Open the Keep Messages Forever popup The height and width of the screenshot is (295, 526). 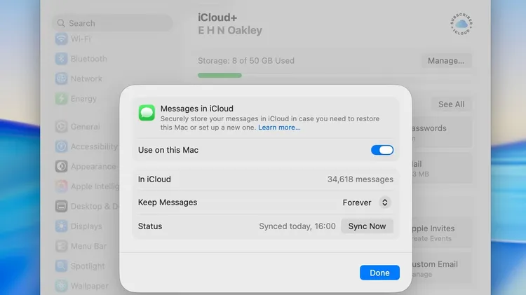pyautogui.click(x=367, y=203)
